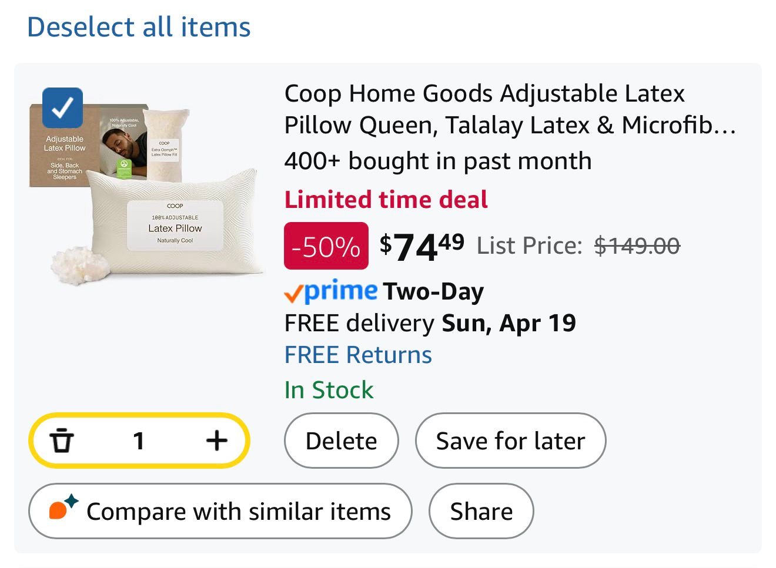The height and width of the screenshot is (568, 776).
Task: Click the Save for later button
Action: pyautogui.click(x=510, y=441)
